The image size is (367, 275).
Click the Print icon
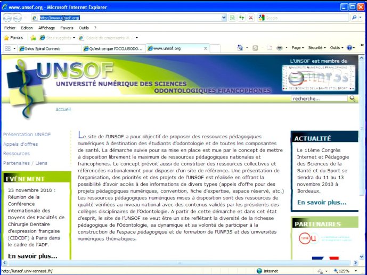click(x=280, y=48)
